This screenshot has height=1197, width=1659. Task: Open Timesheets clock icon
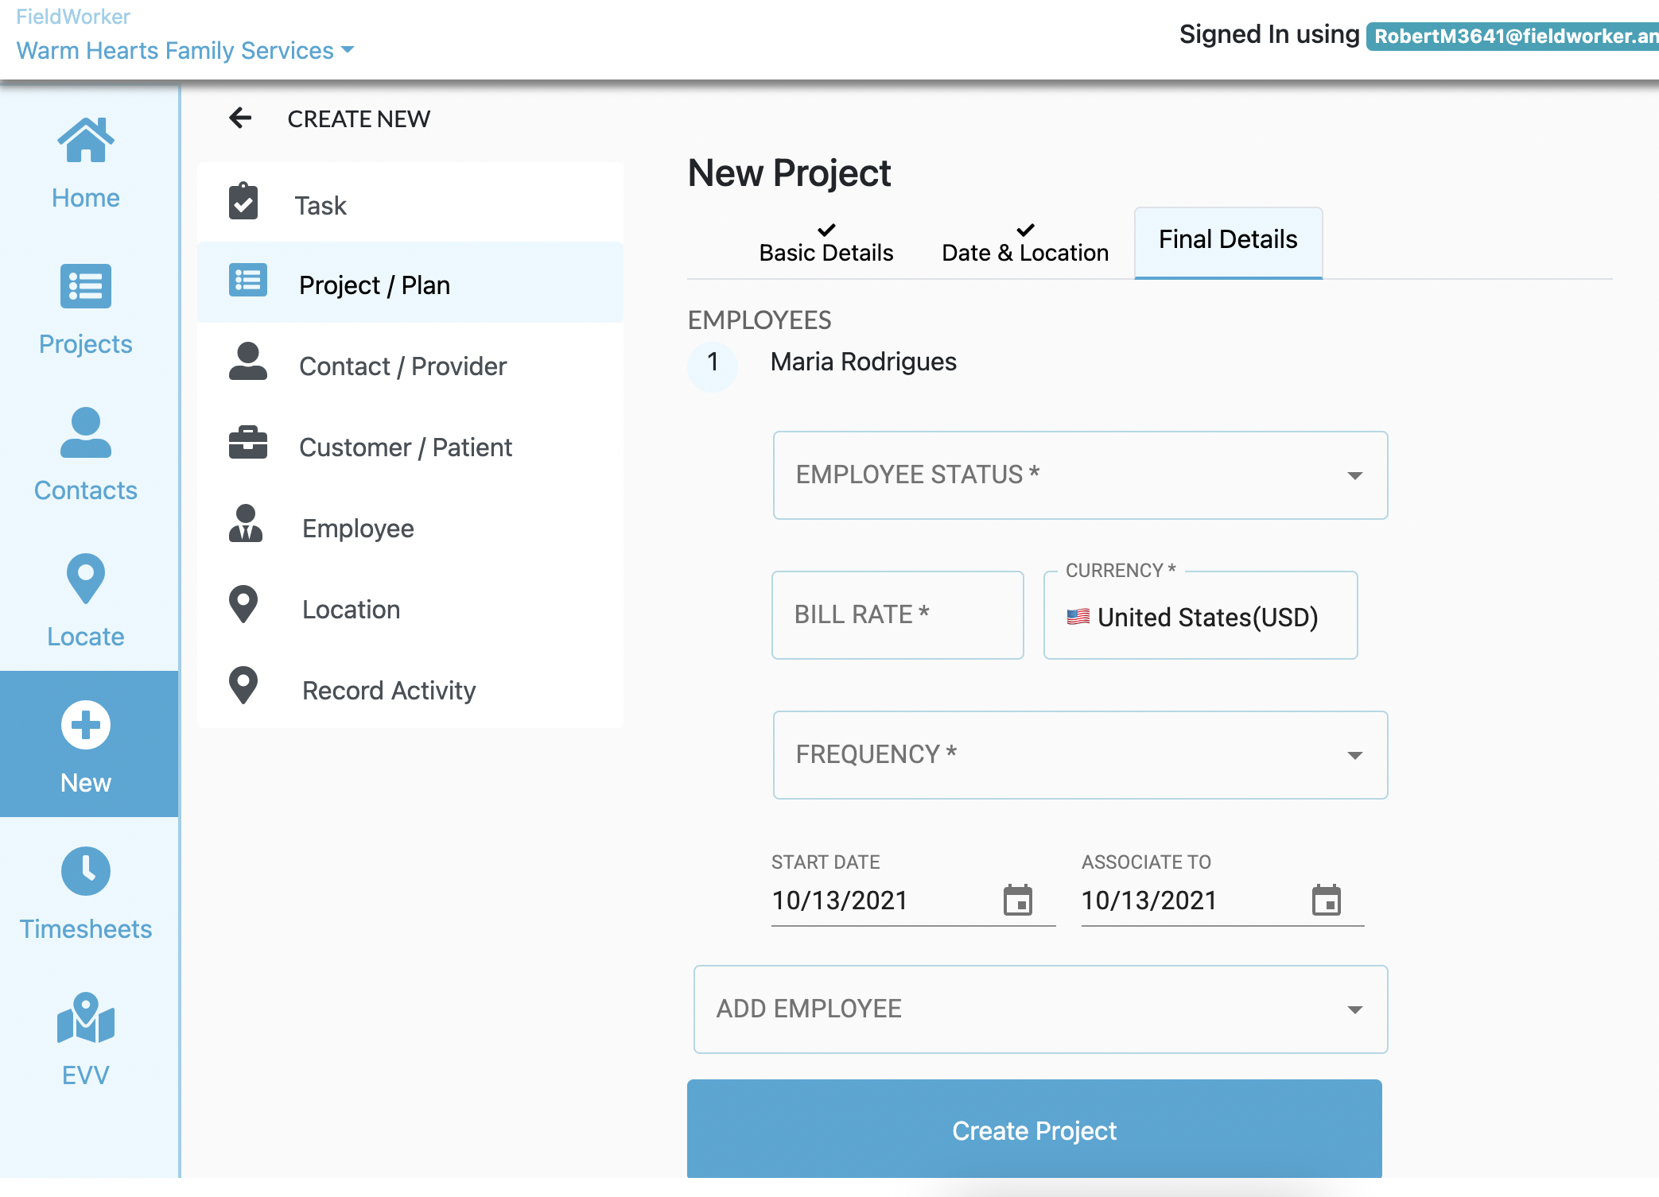(86, 871)
